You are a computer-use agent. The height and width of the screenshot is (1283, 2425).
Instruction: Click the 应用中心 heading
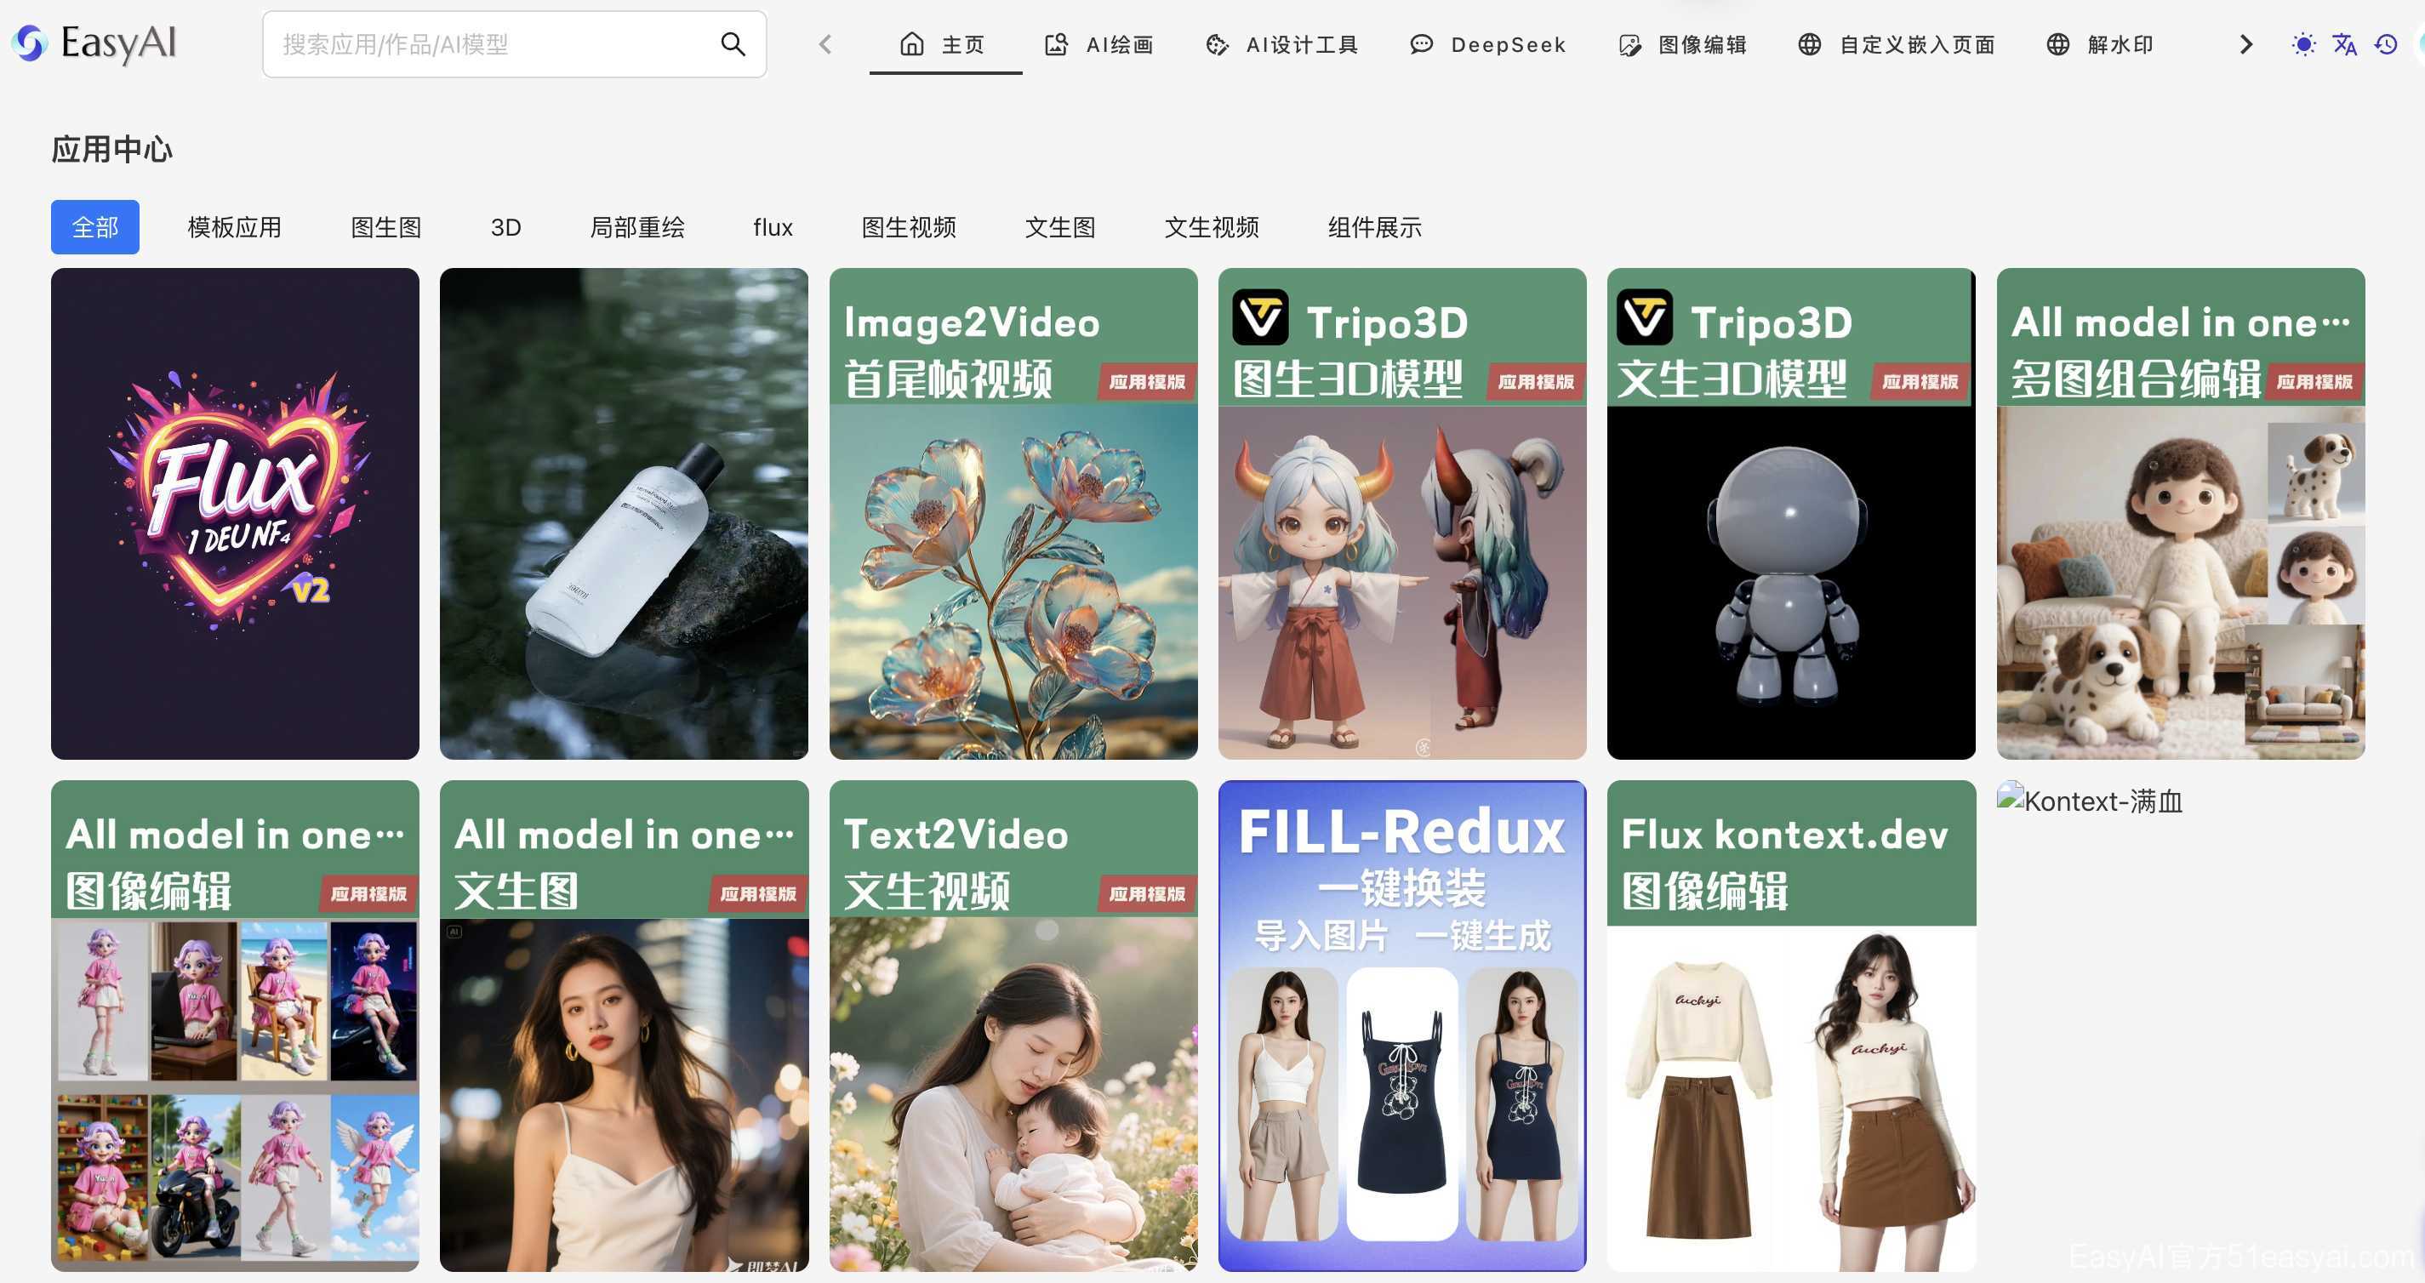tap(112, 150)
